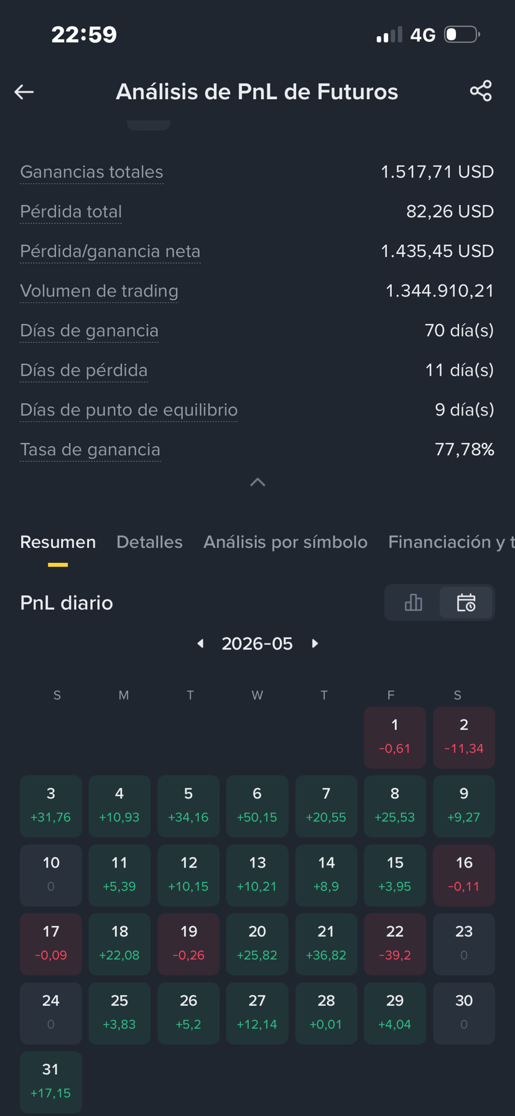Select day 6 with +50,15 PnL
Viewport: 515px width, 1116px height.
click(x=257, y=806)
